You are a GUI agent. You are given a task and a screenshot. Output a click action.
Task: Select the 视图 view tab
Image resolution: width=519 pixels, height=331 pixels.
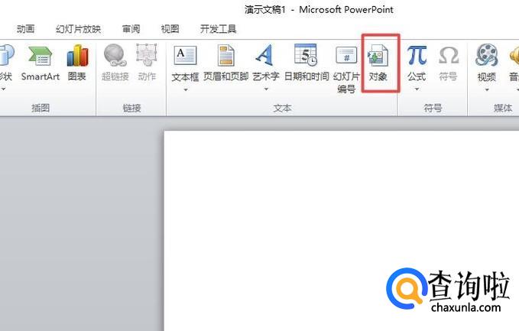click(x=170, y=29)
